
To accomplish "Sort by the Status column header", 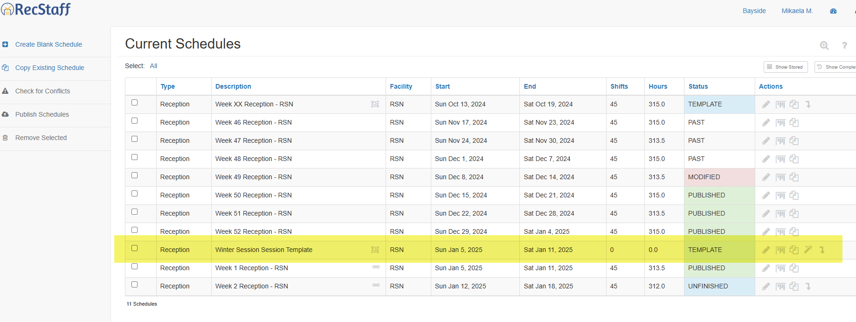I will pos(698,86).
